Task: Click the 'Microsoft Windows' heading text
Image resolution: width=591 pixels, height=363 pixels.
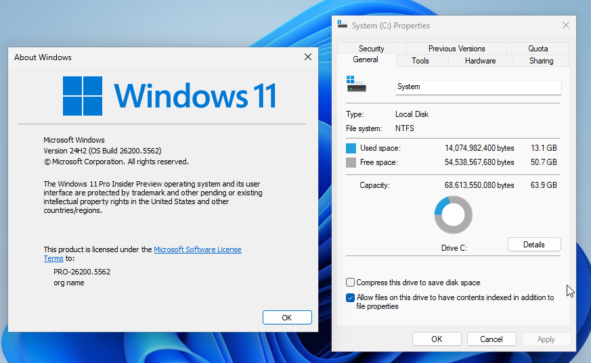Action: pyautogui.click(x=74, y=140)
